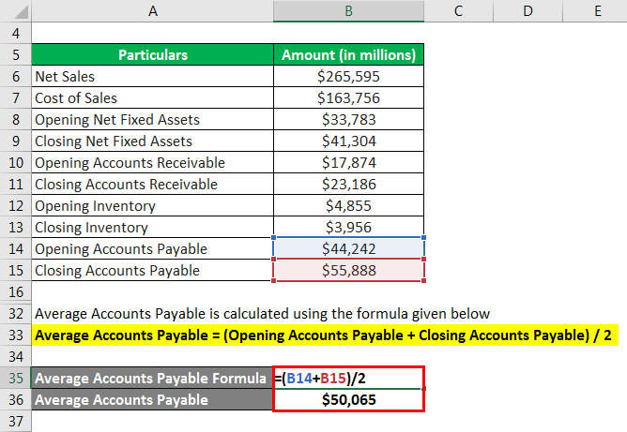627x432 pixels.
Task: Select the Average Accounts Payable label in row 36
Action: (152, 399)
